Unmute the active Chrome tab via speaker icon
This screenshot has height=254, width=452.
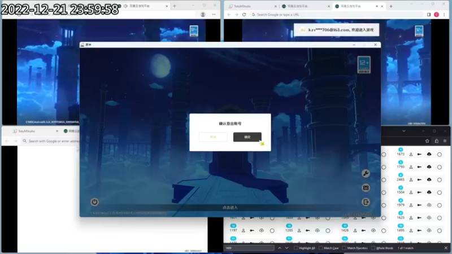pyautogui.click(x=377, y=6)
